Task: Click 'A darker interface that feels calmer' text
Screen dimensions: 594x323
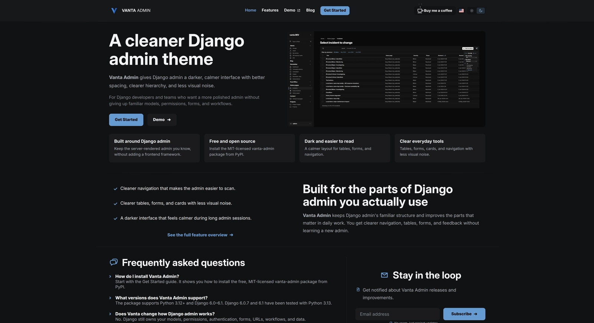Action: [186, 218]
